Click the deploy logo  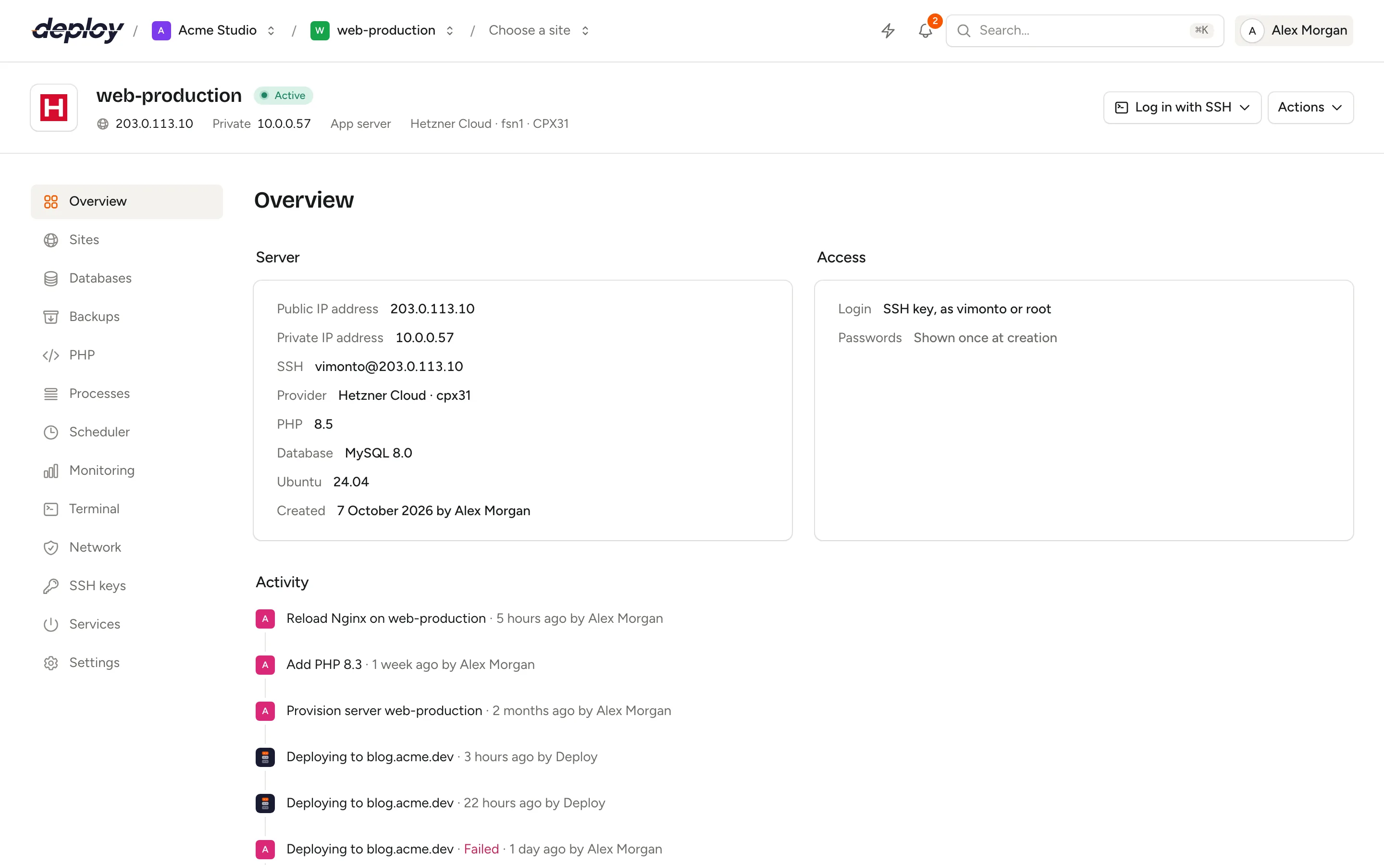78,30
